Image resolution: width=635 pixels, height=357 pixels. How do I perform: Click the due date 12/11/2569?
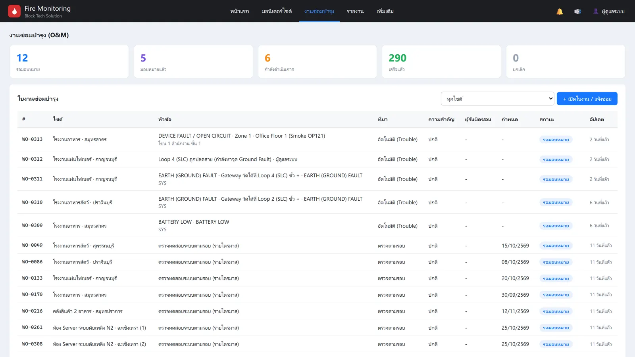(515, 311)
